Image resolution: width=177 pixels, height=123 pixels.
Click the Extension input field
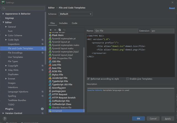(x=162, y=31)
